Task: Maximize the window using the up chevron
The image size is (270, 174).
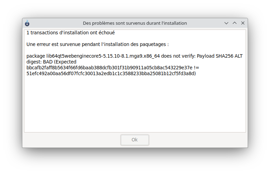Action: (x=235, y=23)
